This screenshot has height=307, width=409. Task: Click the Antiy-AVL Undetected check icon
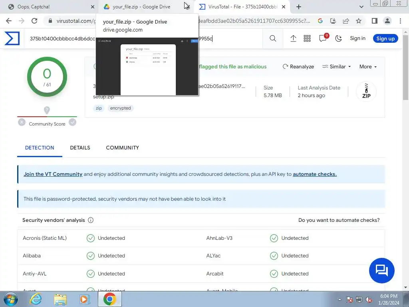[x=91, y=273]
